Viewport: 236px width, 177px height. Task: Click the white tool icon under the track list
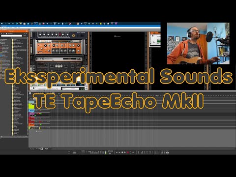click(x=42, y=149)
